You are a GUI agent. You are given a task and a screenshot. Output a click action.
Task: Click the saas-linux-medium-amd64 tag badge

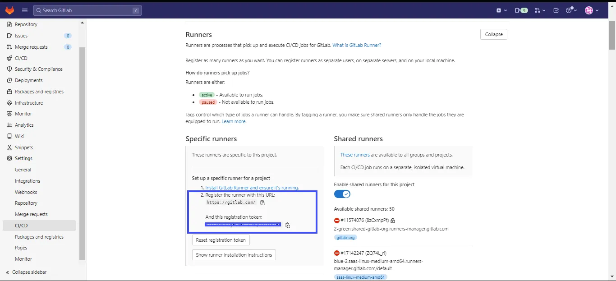coord(361,277)
